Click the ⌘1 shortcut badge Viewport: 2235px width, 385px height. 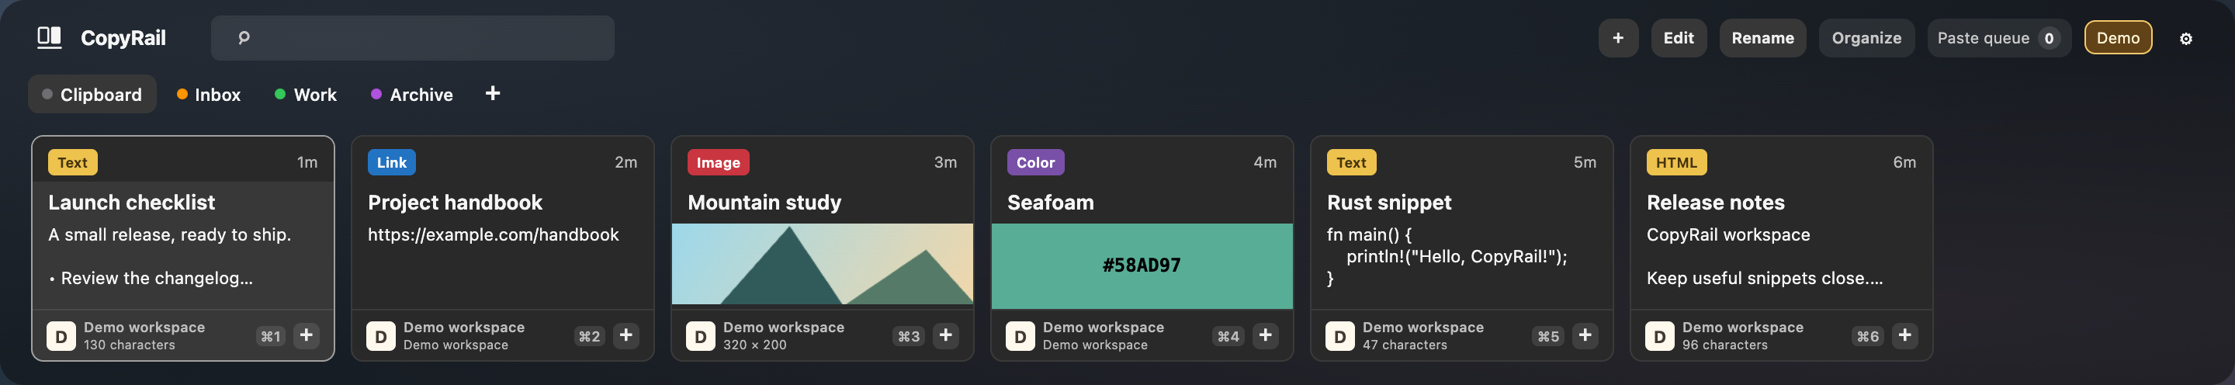[x=271, y=336]
